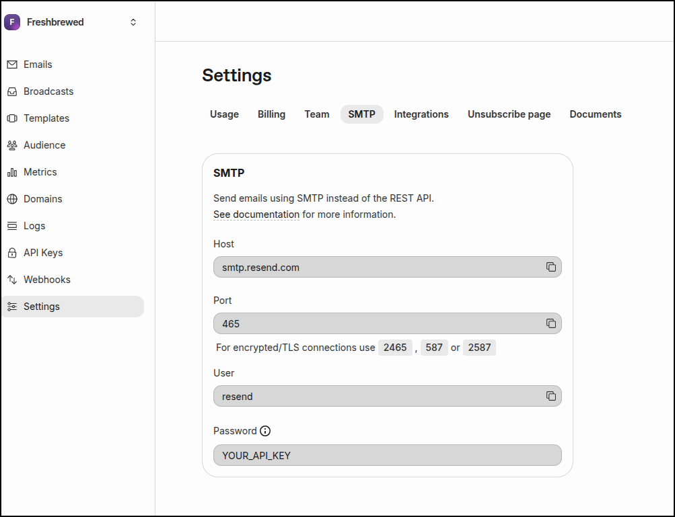Click the YOUR_API_KEY password field
The width and height of the screenshot is (675, 517).
387,455
